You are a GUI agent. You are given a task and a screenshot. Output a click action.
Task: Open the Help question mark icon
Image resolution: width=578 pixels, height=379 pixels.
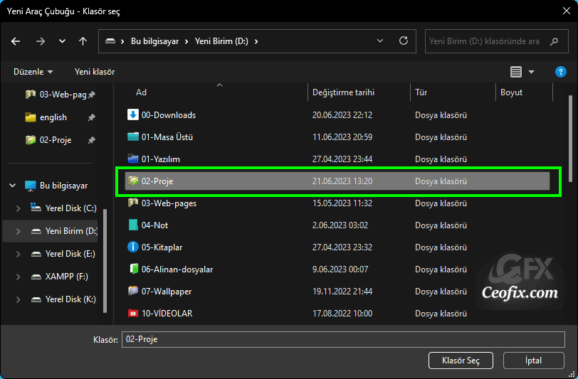coord(561,72)
